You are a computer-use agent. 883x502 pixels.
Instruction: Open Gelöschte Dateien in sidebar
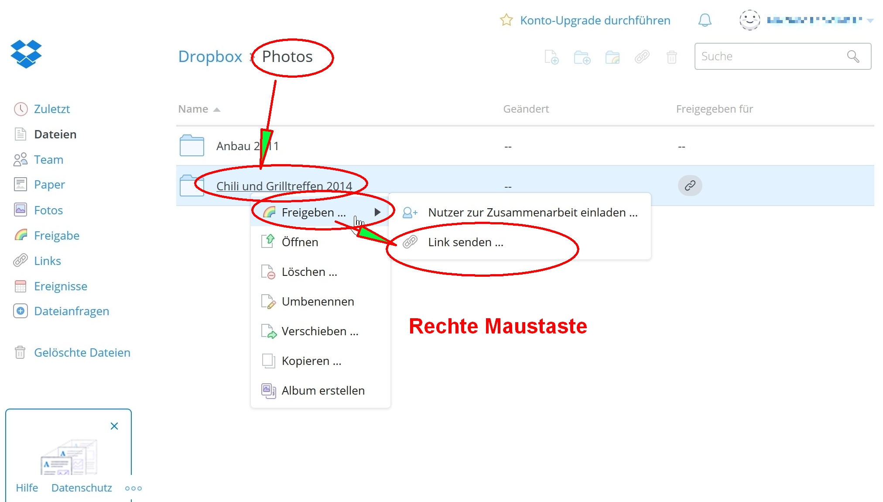point(82,353)
